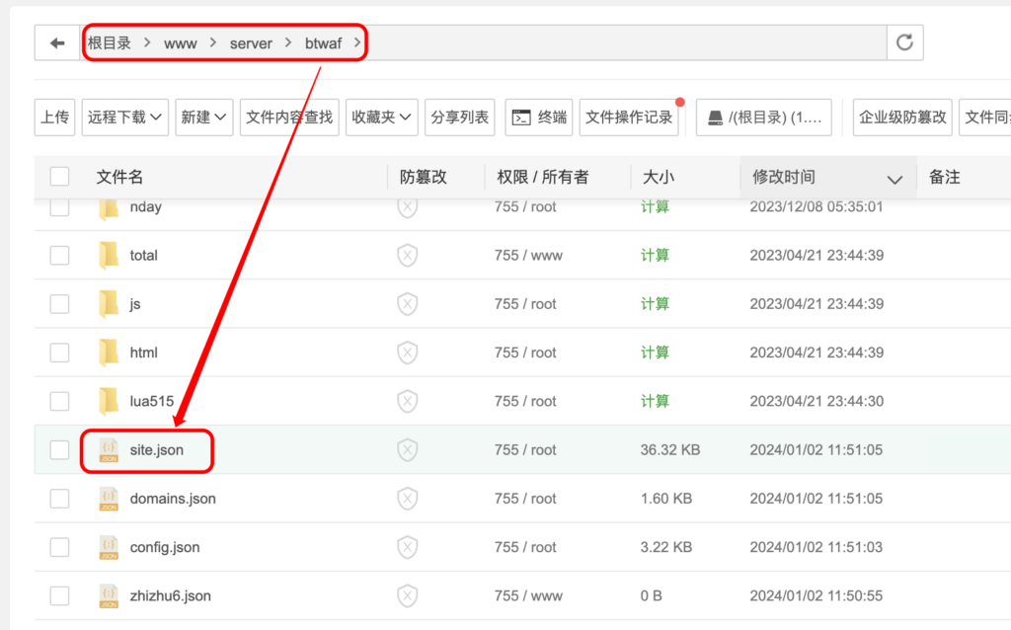Check the box for the total row
The width and height of the screenshot is (1011, 630).
tap(59, 256)
